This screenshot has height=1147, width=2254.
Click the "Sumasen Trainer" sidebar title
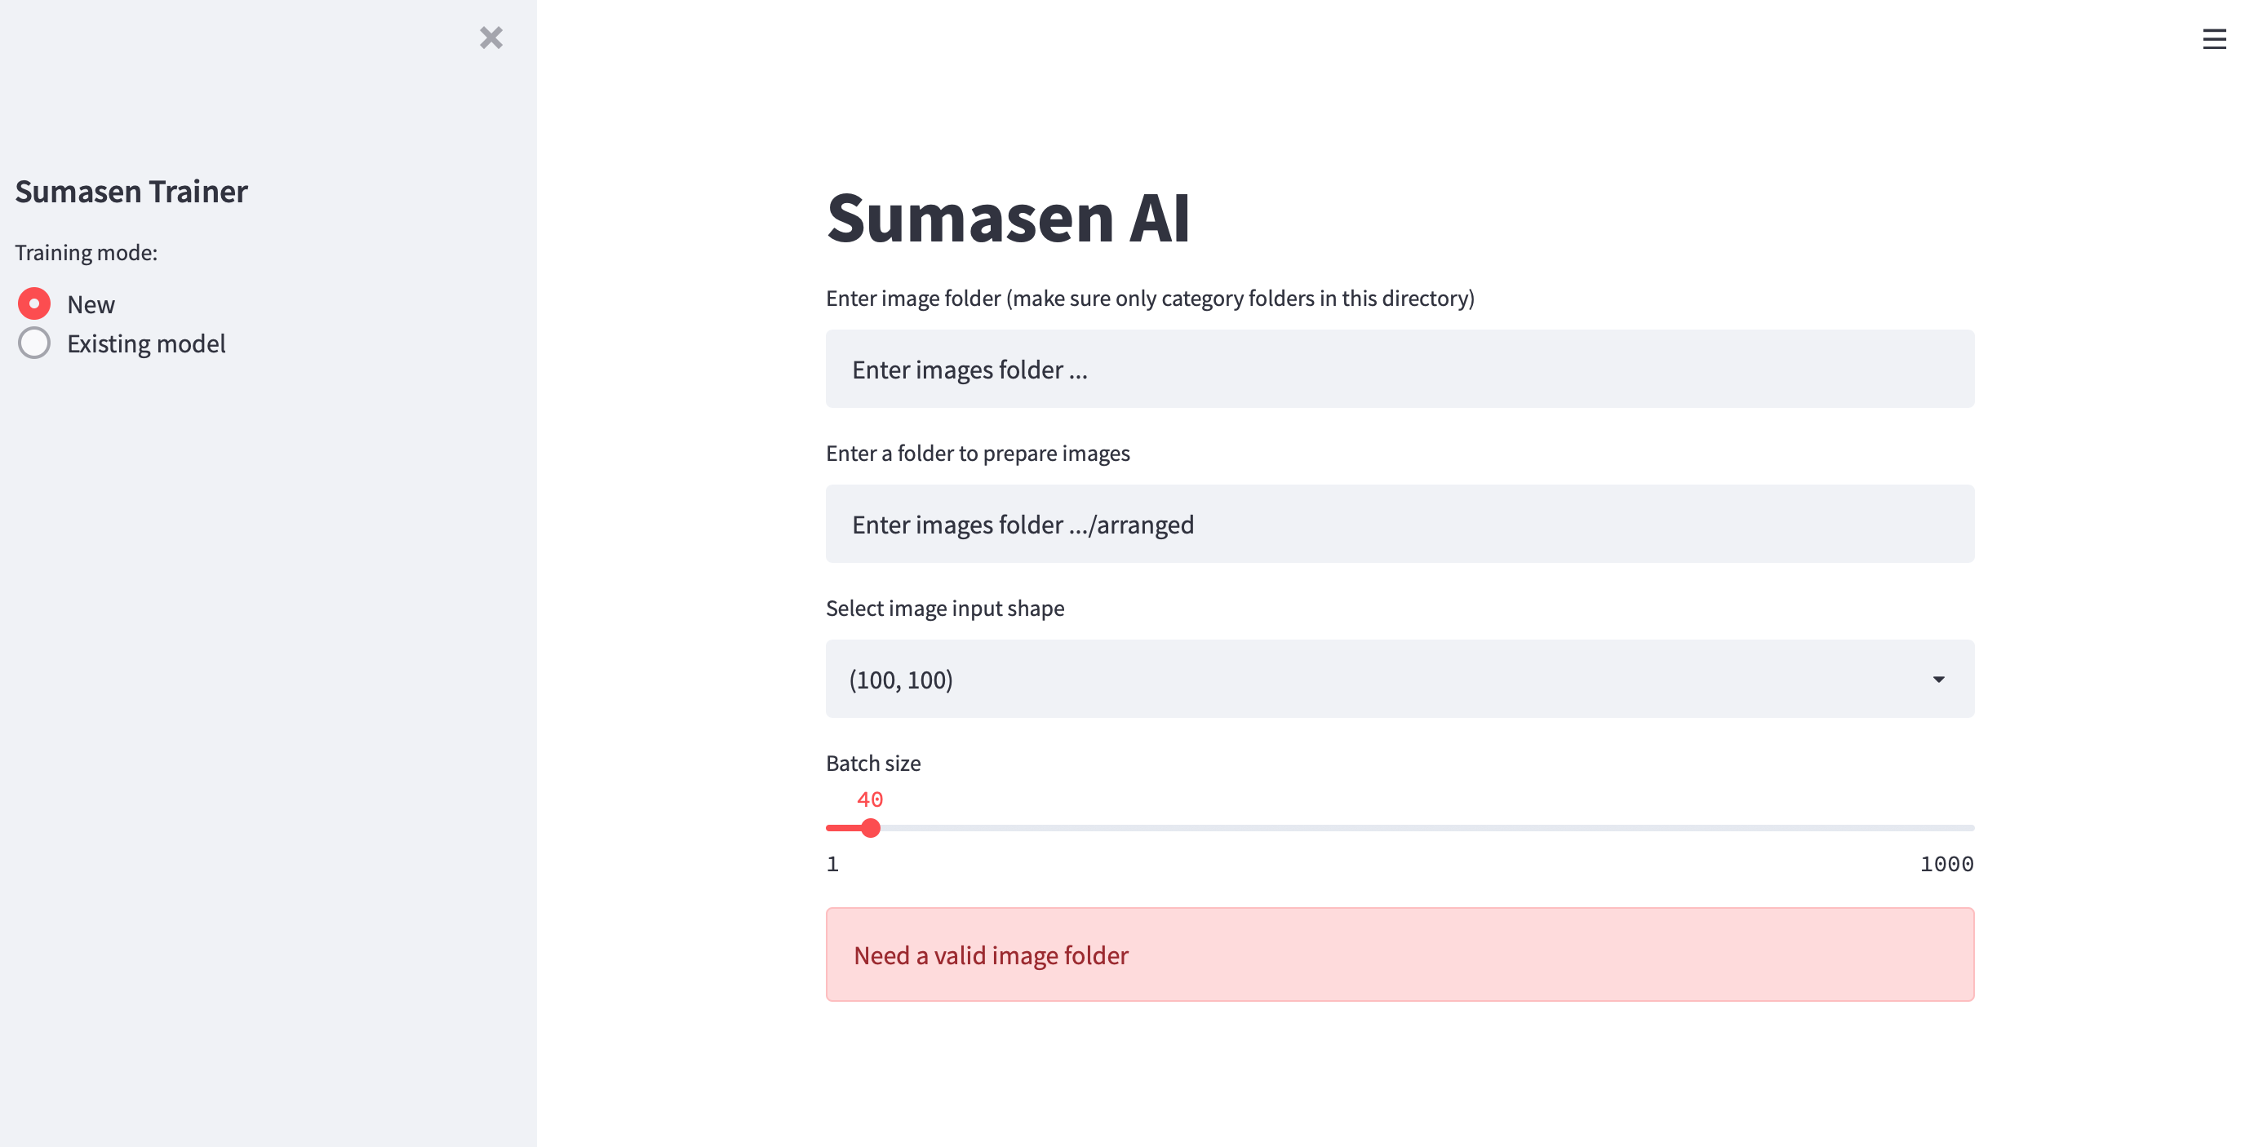[x=131, y=192]
